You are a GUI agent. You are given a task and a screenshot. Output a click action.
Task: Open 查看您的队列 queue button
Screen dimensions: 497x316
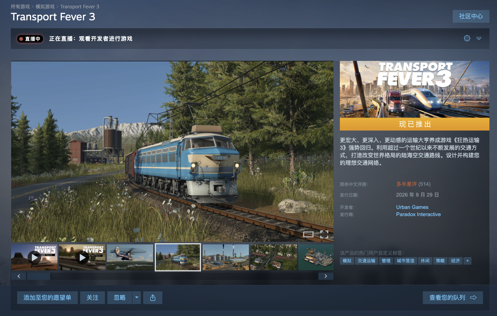pos(453,298)
